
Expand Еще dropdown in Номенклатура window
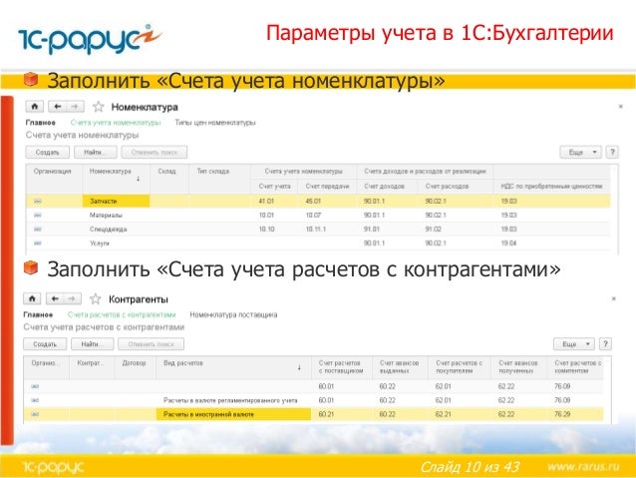[581, 153]
